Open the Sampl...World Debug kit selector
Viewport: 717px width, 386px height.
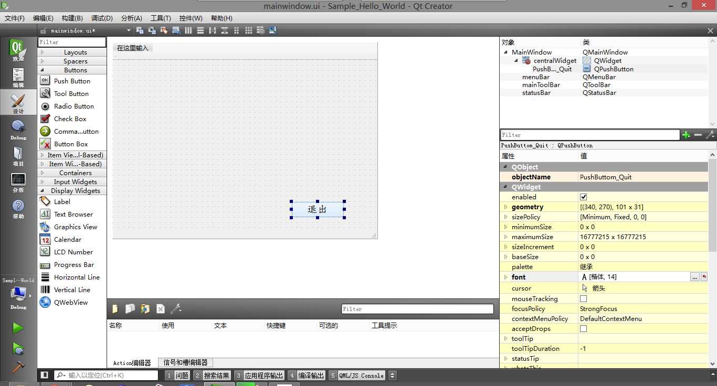[x=18, y=294]
